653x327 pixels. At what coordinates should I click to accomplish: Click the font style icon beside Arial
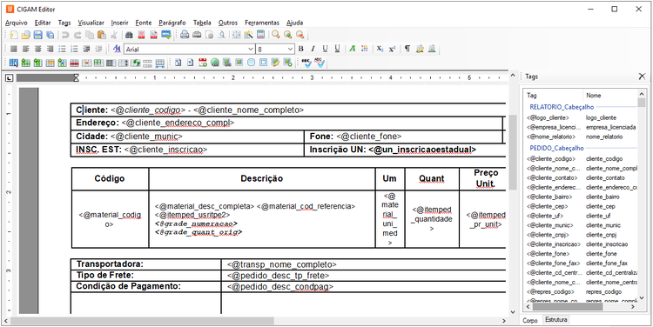click(117, 49)
